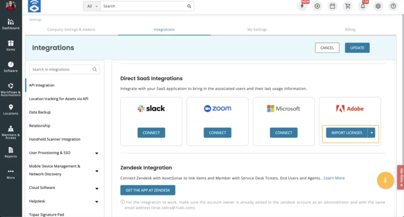Image resolution: width=404 pixels, height=217 pixels.
Task: Click the user profile avatar
Action: click(x=11, y=6)
